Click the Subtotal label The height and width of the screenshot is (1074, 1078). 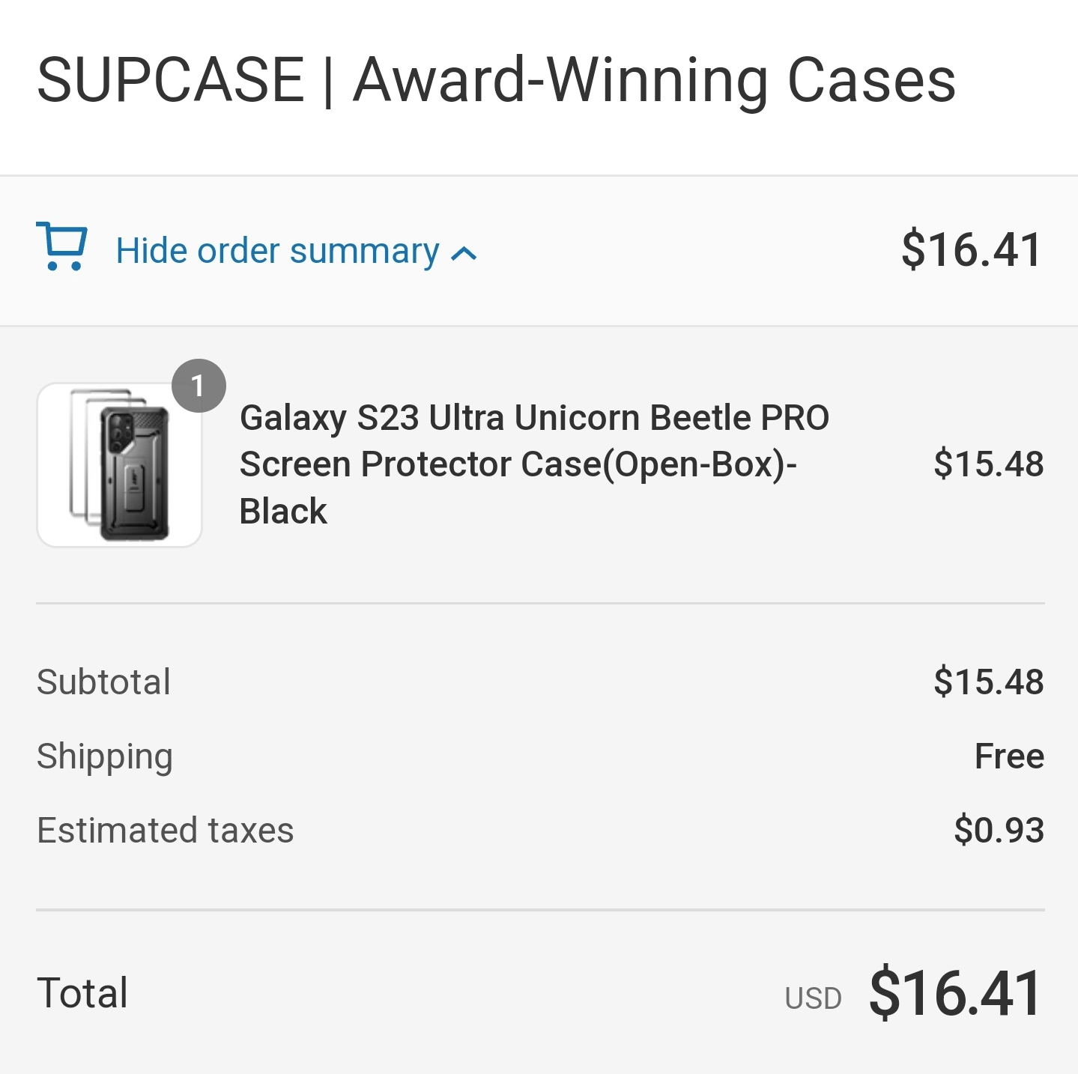click(104, 682)
